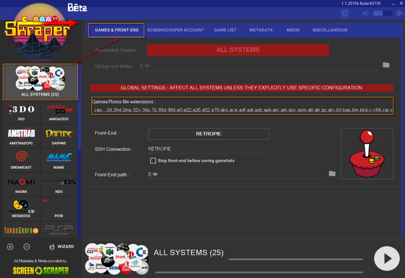Switch to METADATA tab

261,30
